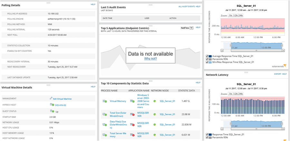290x141 pixels.
Task: Toggle Min/Max Response Time SQL_Server_01 checkbox
Action: (207, 62)
